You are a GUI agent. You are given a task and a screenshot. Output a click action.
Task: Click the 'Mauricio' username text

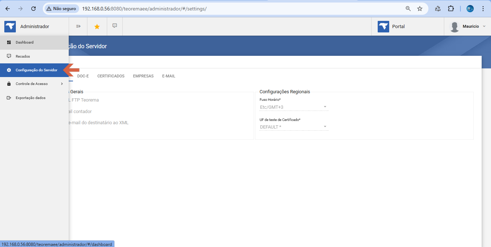coord(471,26)
